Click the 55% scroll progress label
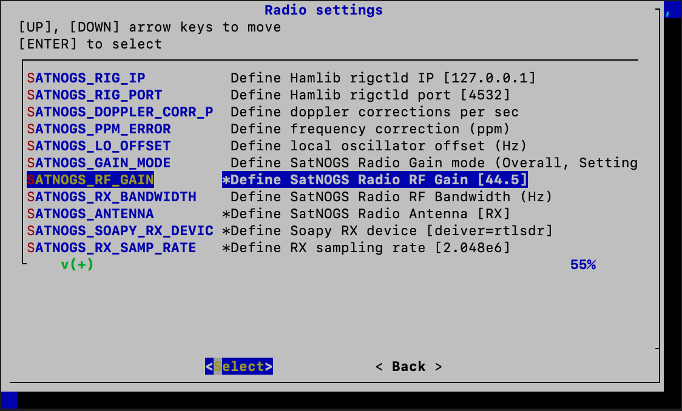Screen dimensions: 682x411 coord(582,264)
